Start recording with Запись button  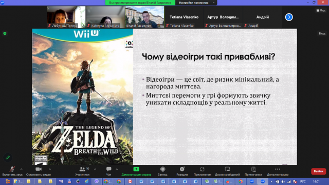(x=162, y=171)
